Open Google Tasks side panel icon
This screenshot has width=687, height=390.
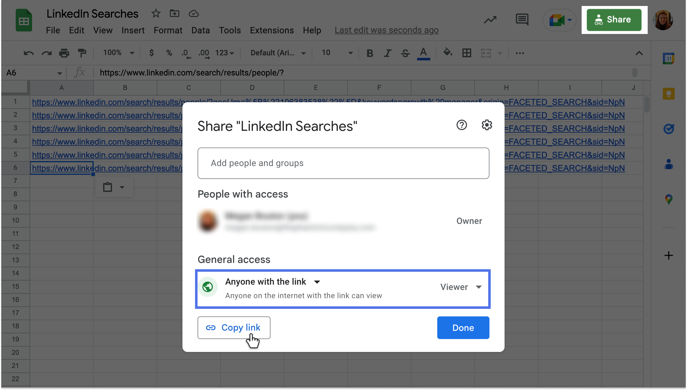click(668, 129)
